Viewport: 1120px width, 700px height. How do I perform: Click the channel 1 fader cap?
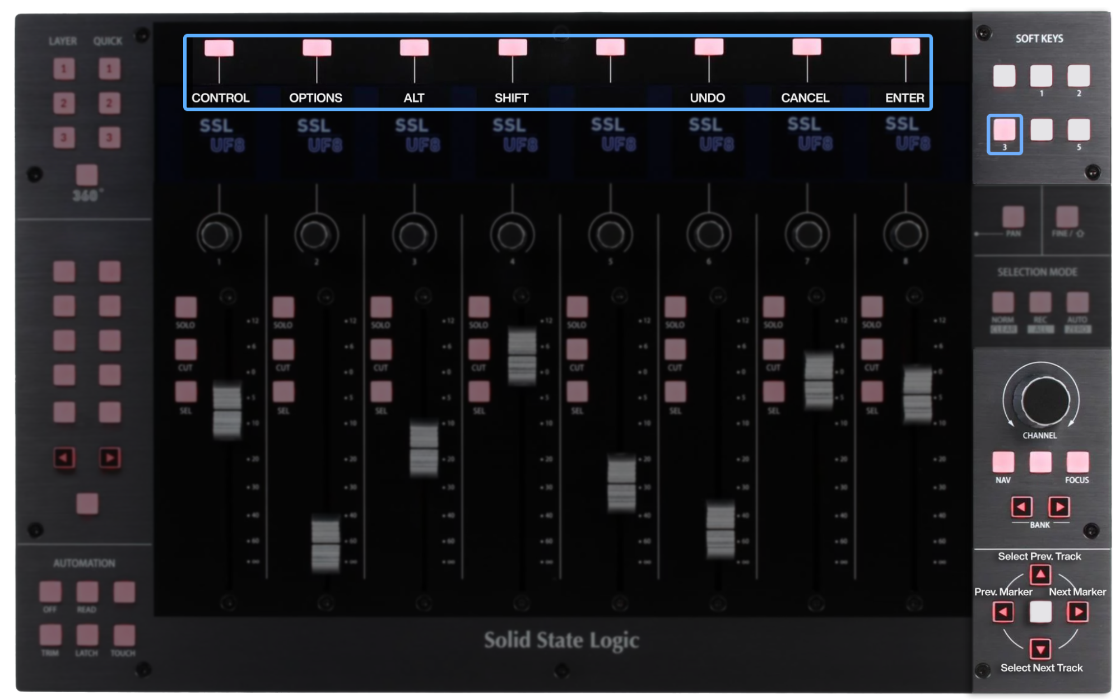click(227, 410)
